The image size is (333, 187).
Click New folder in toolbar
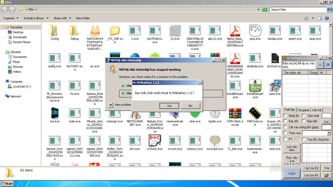pos(83,18)
